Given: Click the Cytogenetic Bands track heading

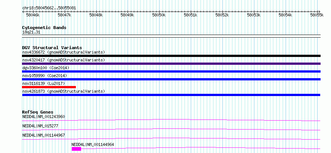Looking at the screenshot, I should (44, 28).
